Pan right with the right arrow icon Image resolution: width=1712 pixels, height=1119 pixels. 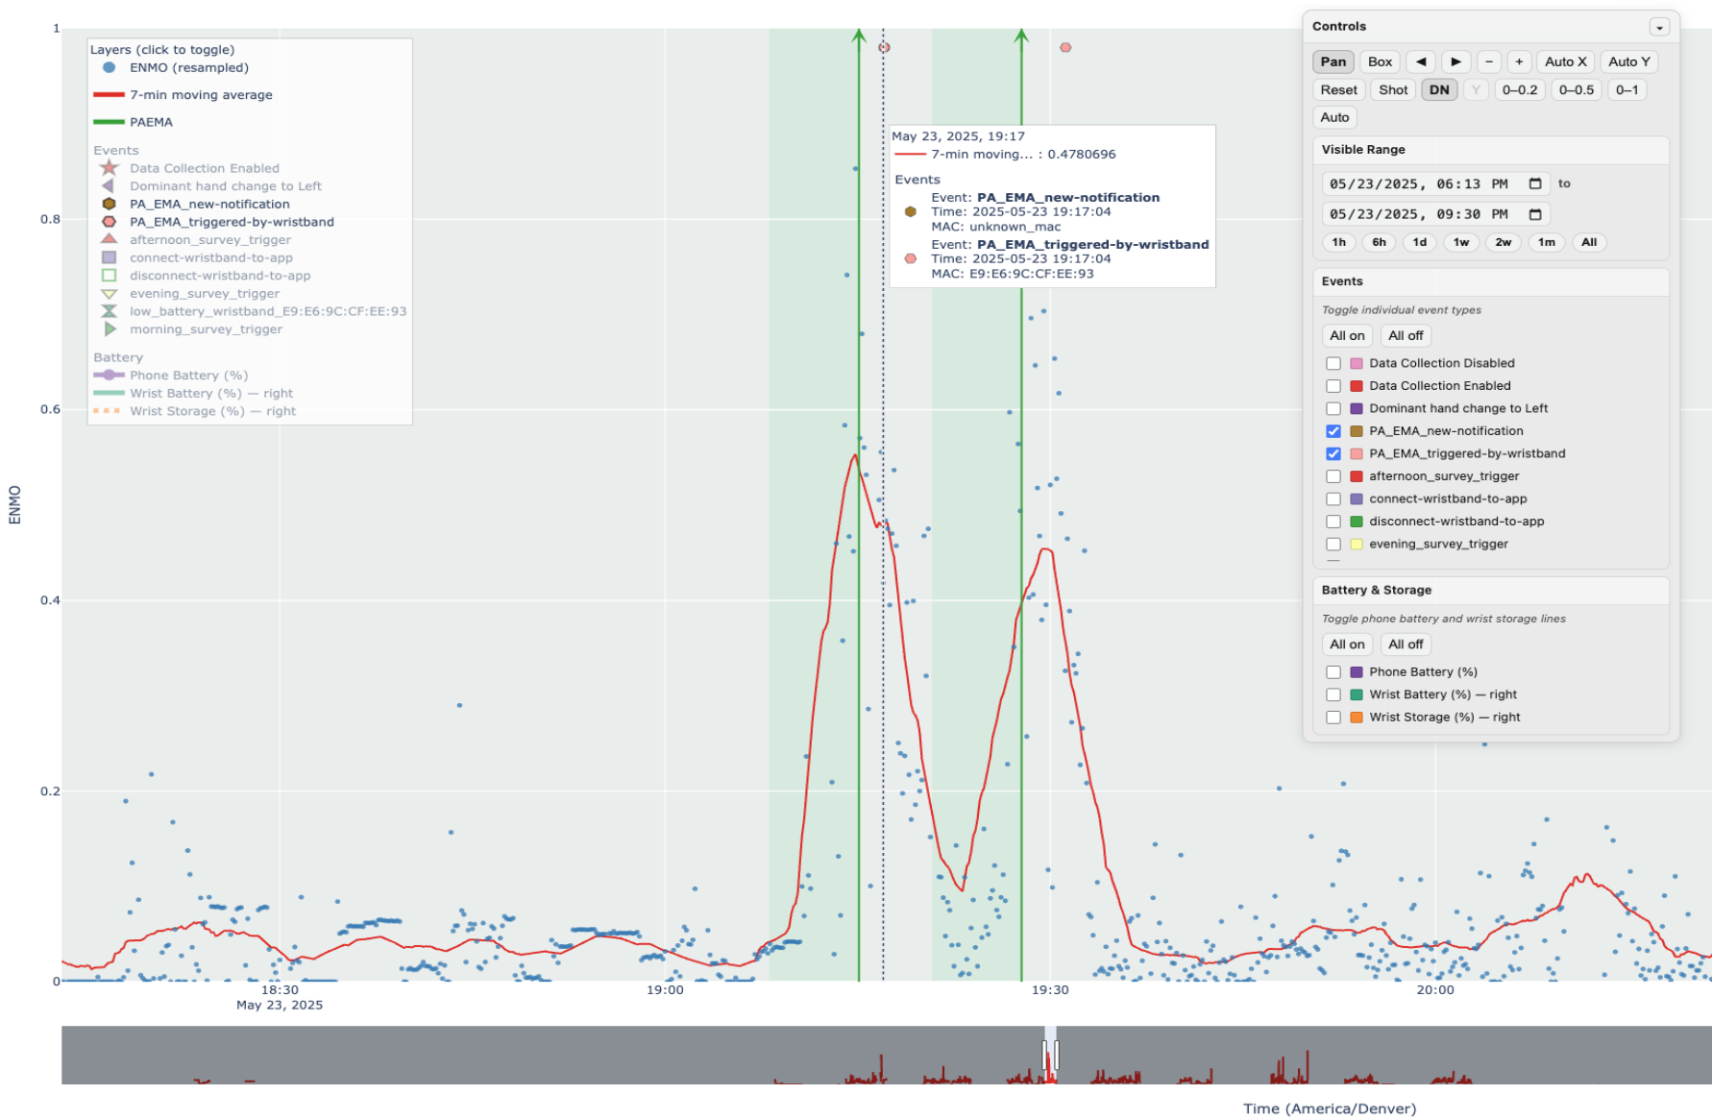1456,61
